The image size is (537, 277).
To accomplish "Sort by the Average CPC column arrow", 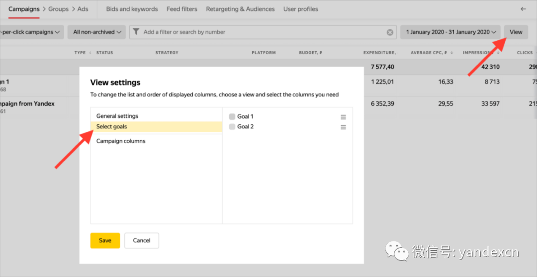I will (451, 53).
